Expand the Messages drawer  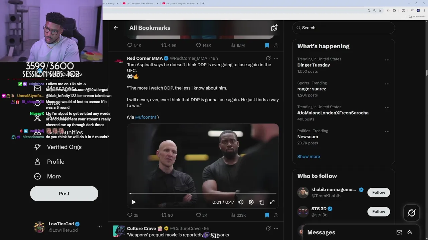tap(410, 232)
